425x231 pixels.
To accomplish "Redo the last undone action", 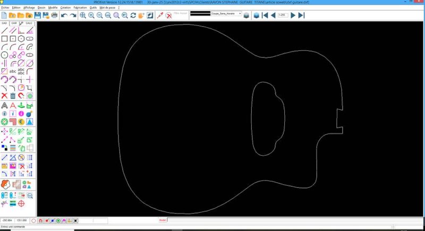I will 73,15.
